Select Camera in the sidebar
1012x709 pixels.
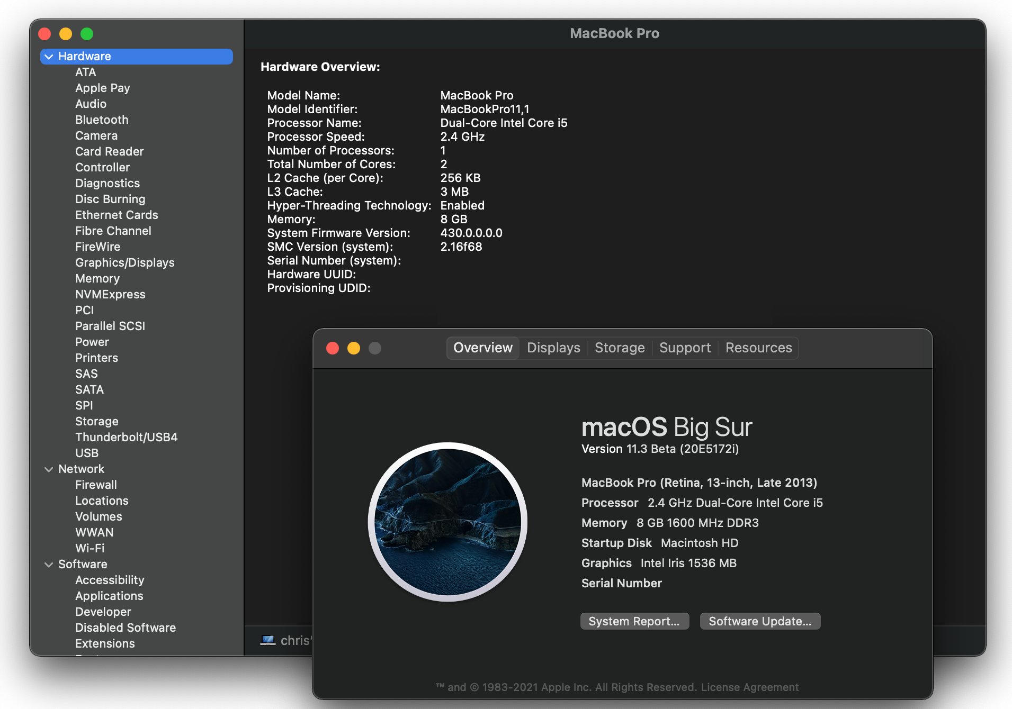(x=96, y=136)
